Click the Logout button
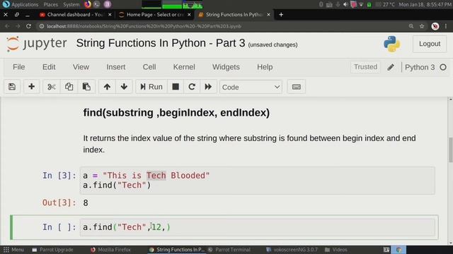The image size is (453, 254). pyautogui.click(x=430, y=44)
